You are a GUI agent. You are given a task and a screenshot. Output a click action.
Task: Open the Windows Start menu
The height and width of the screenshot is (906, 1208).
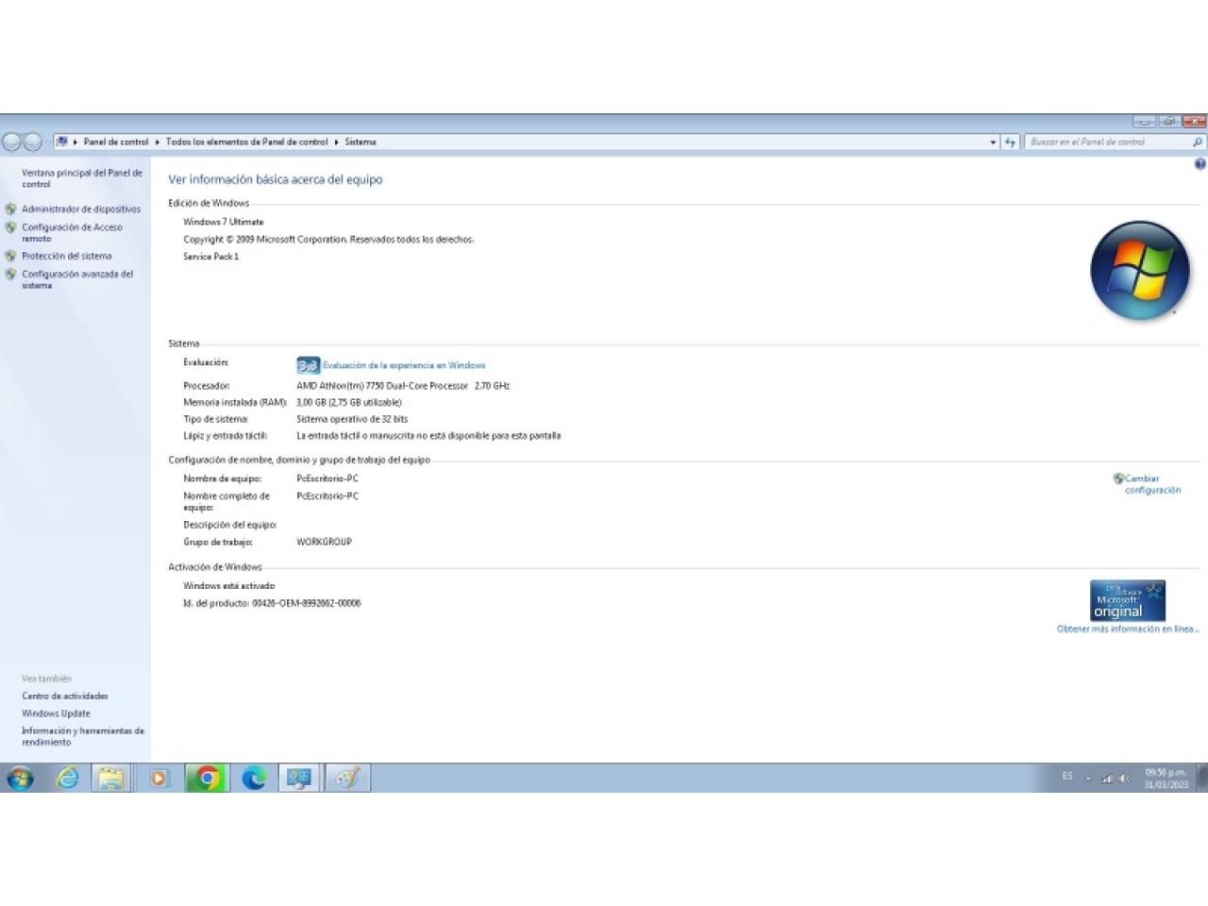pos(20,778)
